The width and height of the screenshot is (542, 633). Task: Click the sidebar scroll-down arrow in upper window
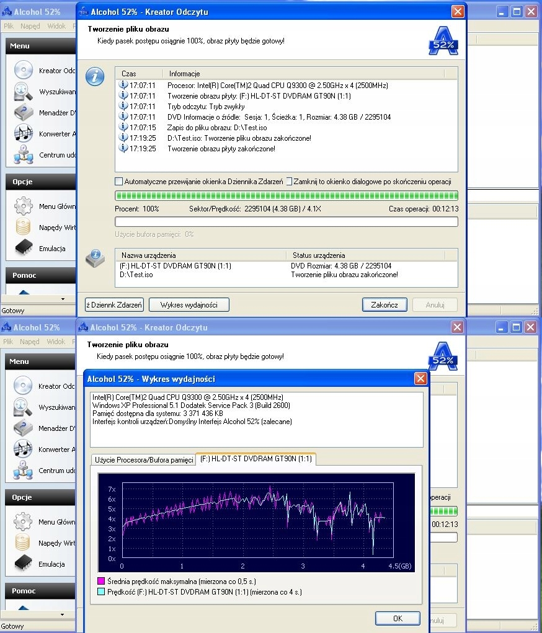[63, 299]
